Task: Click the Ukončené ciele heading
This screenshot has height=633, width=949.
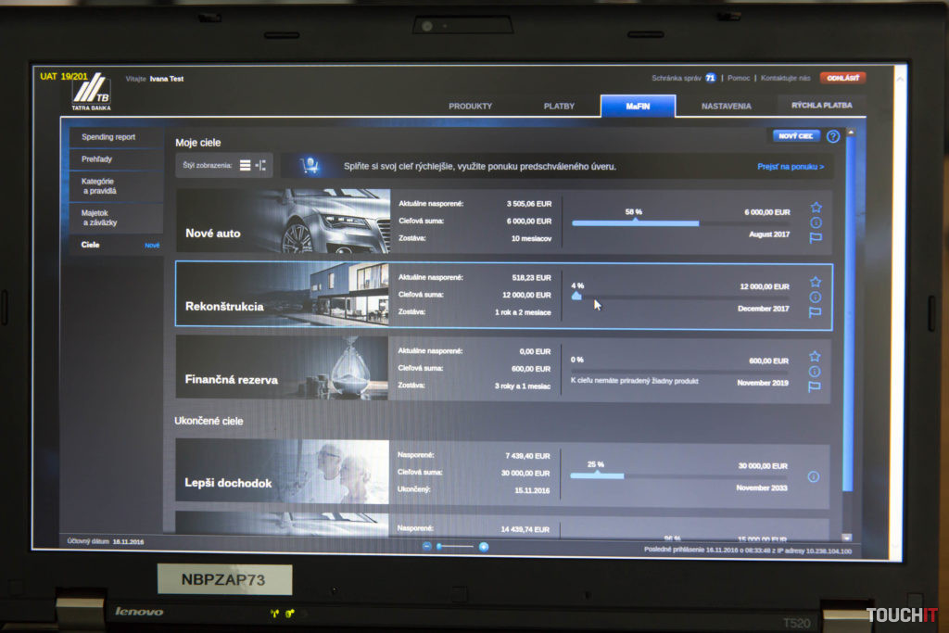Action: pos(209,421)
